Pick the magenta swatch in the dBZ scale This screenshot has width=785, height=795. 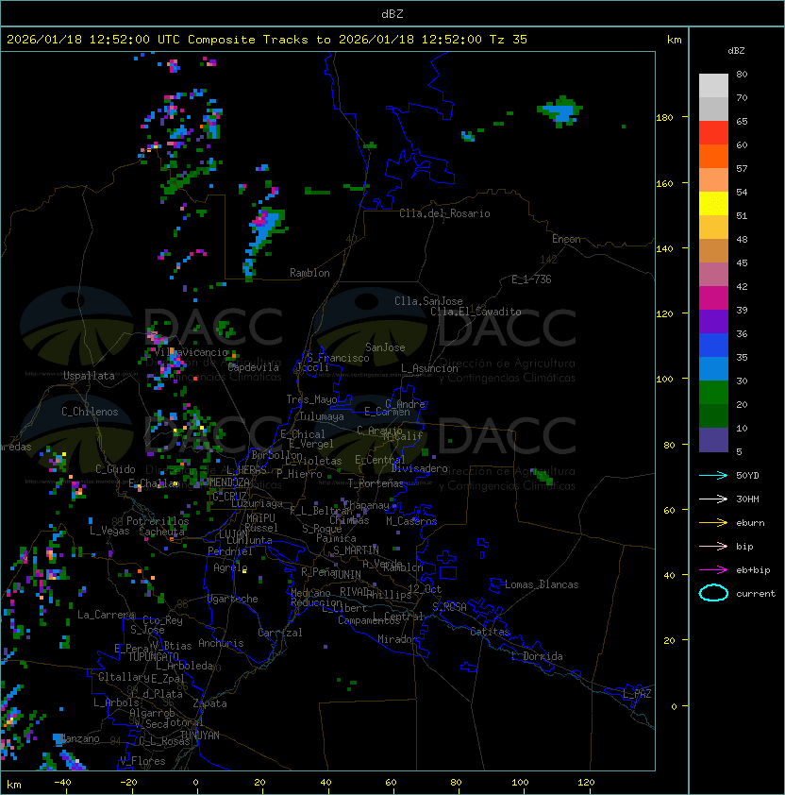click(x=713, y=298)
